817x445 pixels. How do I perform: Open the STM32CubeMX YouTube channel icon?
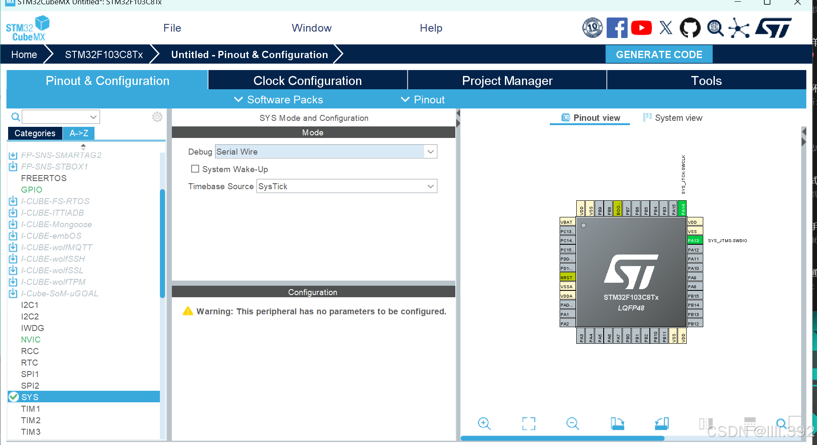tap(641, 27)
